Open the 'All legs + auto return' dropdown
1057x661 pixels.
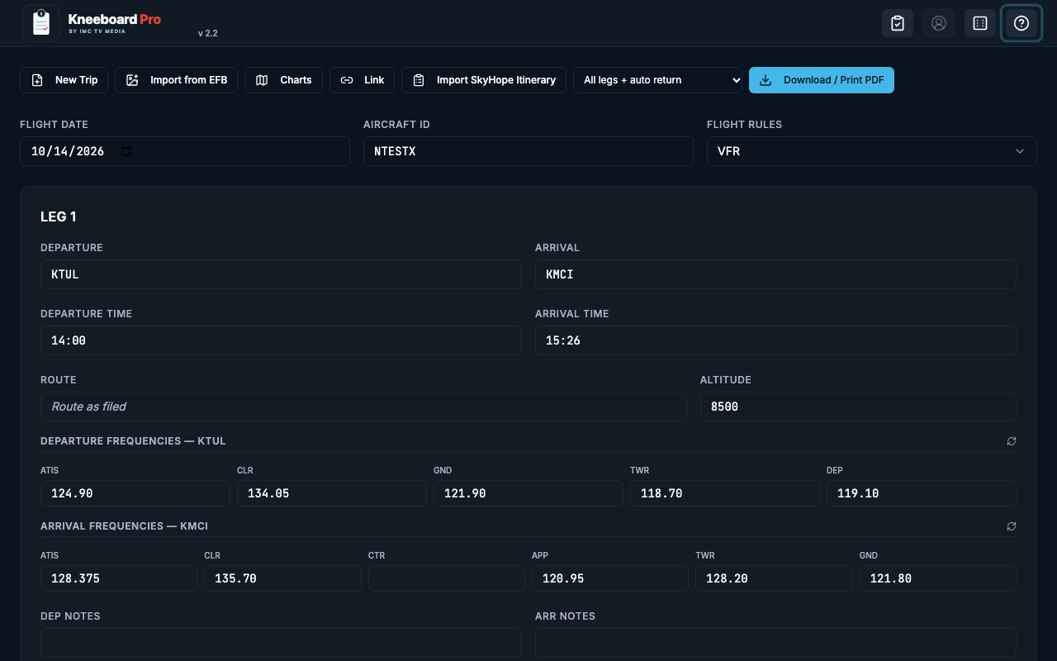click(x=657, y=80)
